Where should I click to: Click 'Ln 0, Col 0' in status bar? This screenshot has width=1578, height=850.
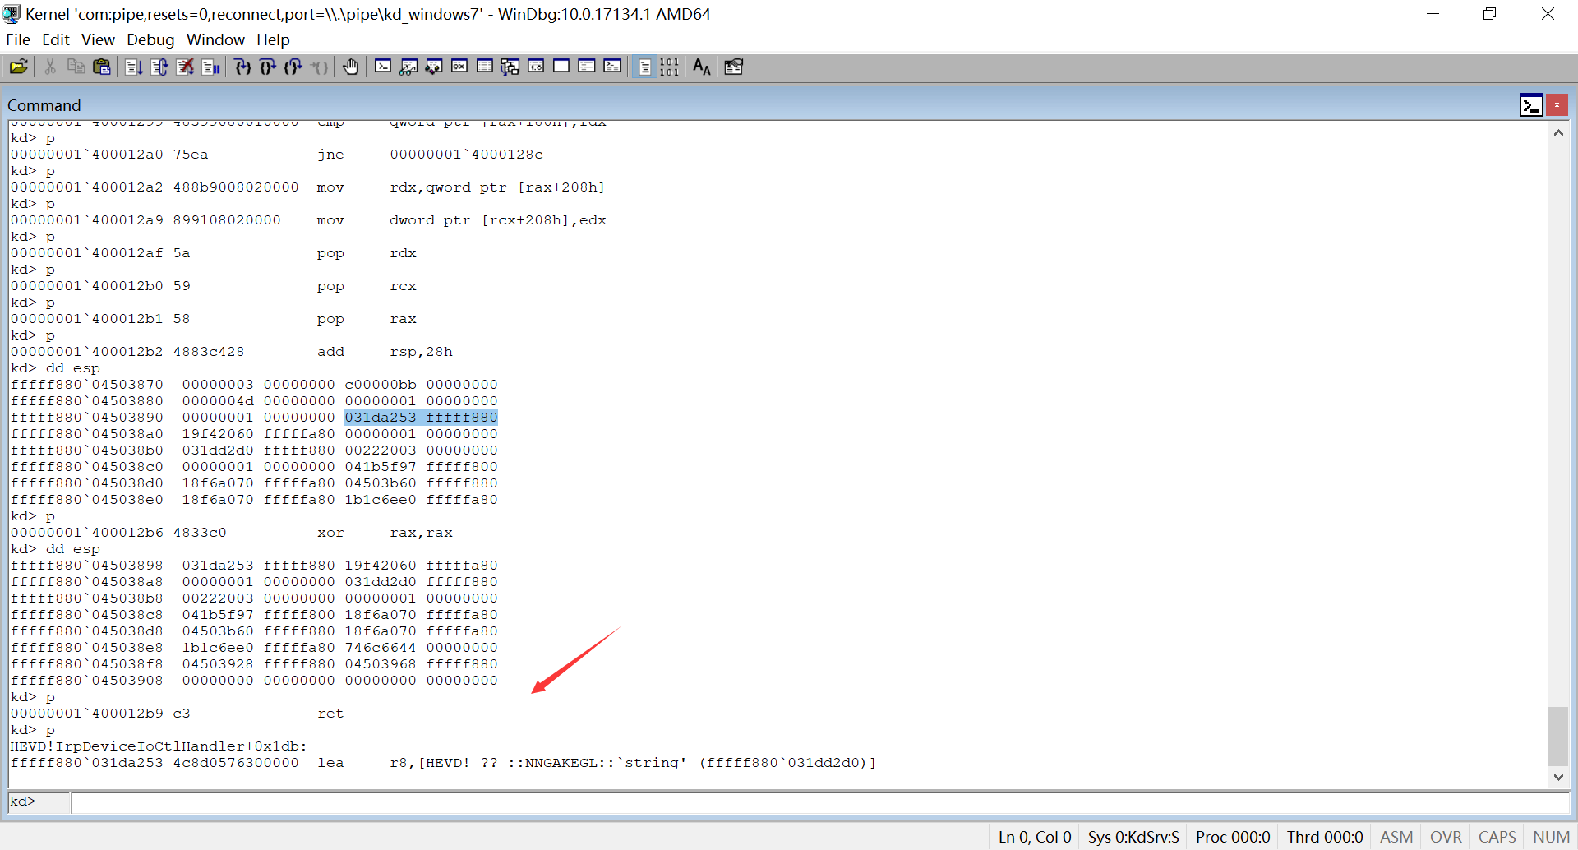1035,837
